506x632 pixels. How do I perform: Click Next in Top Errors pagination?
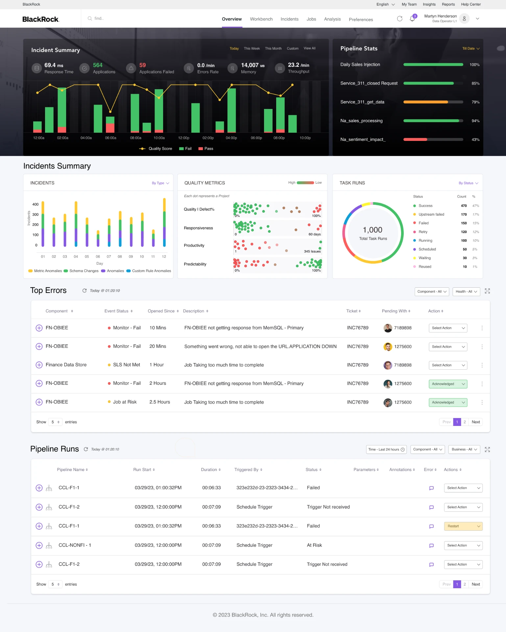(475, 422)
